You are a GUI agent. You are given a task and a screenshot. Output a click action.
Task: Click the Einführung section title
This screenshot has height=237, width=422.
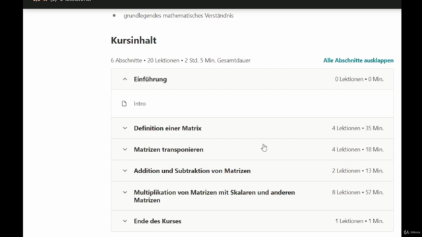tap(150, 79)
